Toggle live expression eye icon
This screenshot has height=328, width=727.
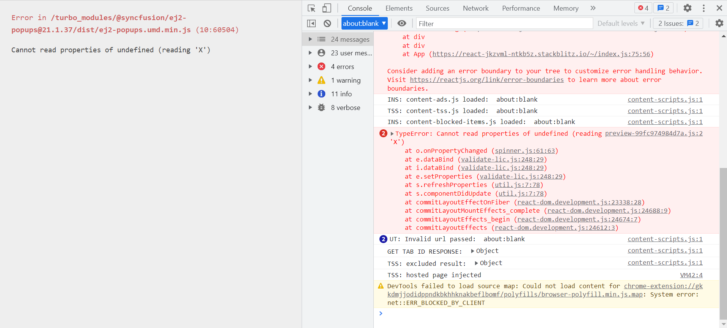[x=402, y=24]
